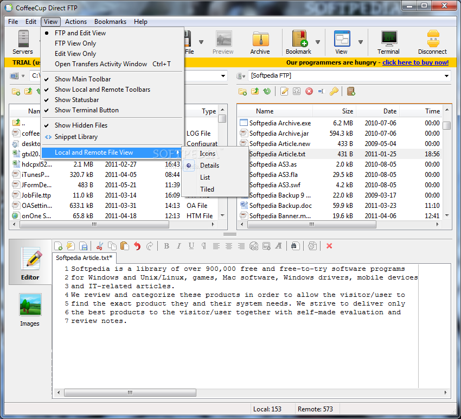Click the 'click here to buy now!' link
This screenshot has height=419, width=461.
[415, 62]
